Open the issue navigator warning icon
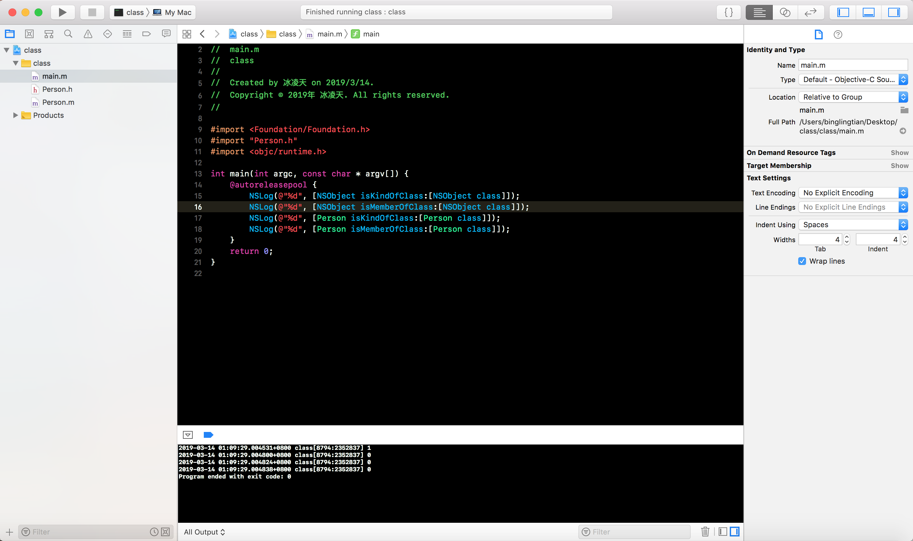 tap(88, 34)
